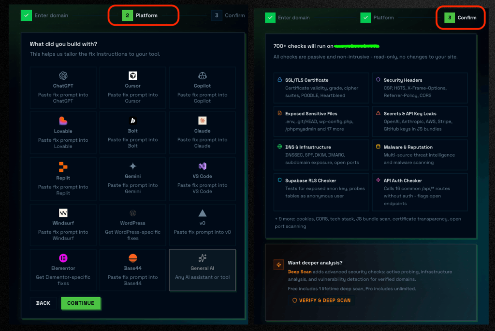Open the Platform step in left panel

(x=140, y=15)
